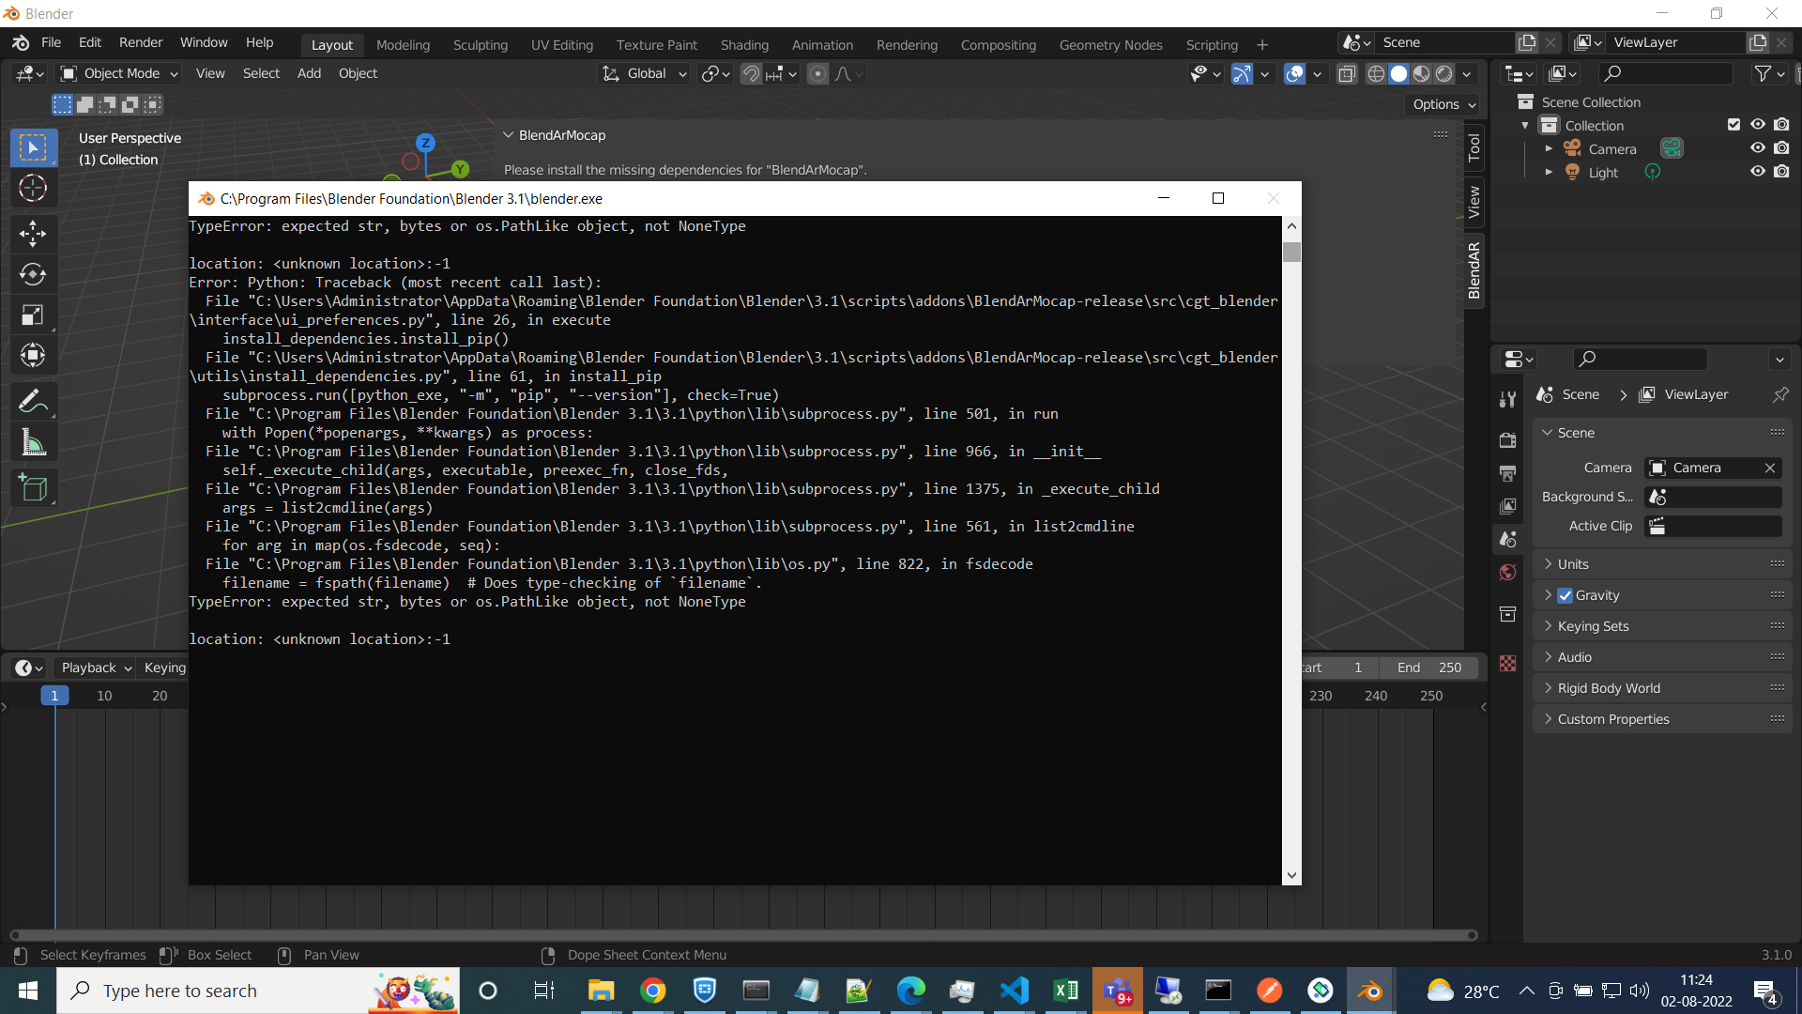Toggle the Gravity checkbox
Image resolution: width=1802 pixels, height=1014 pixels.
1565,595
